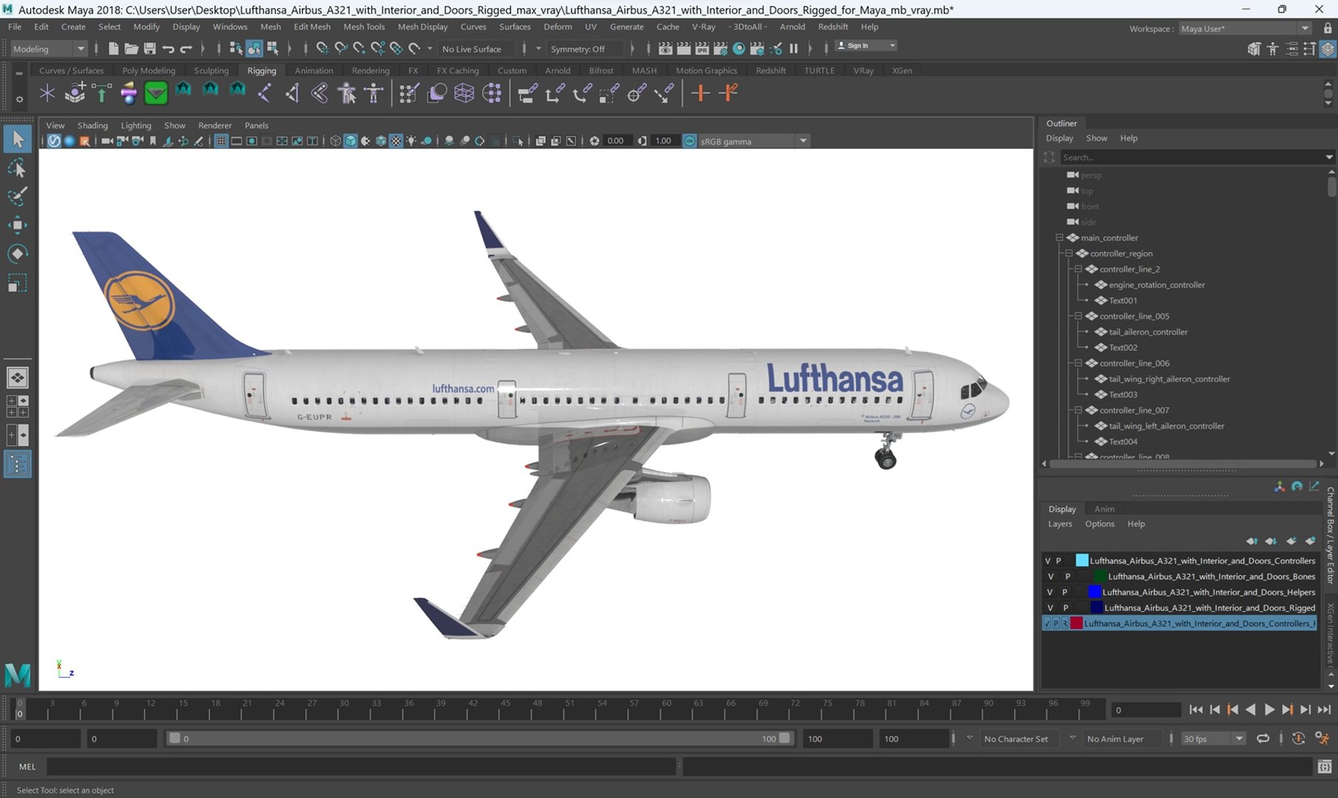Click the New Scene icon
Screen dimensions: 1338x798
coord(113,49)
